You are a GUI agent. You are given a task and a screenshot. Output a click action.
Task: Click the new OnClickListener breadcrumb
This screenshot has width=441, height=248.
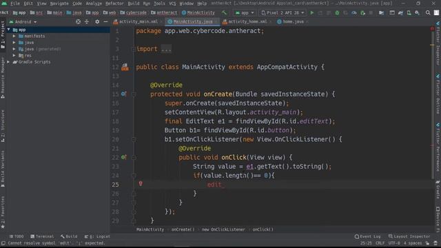(223, 229)
